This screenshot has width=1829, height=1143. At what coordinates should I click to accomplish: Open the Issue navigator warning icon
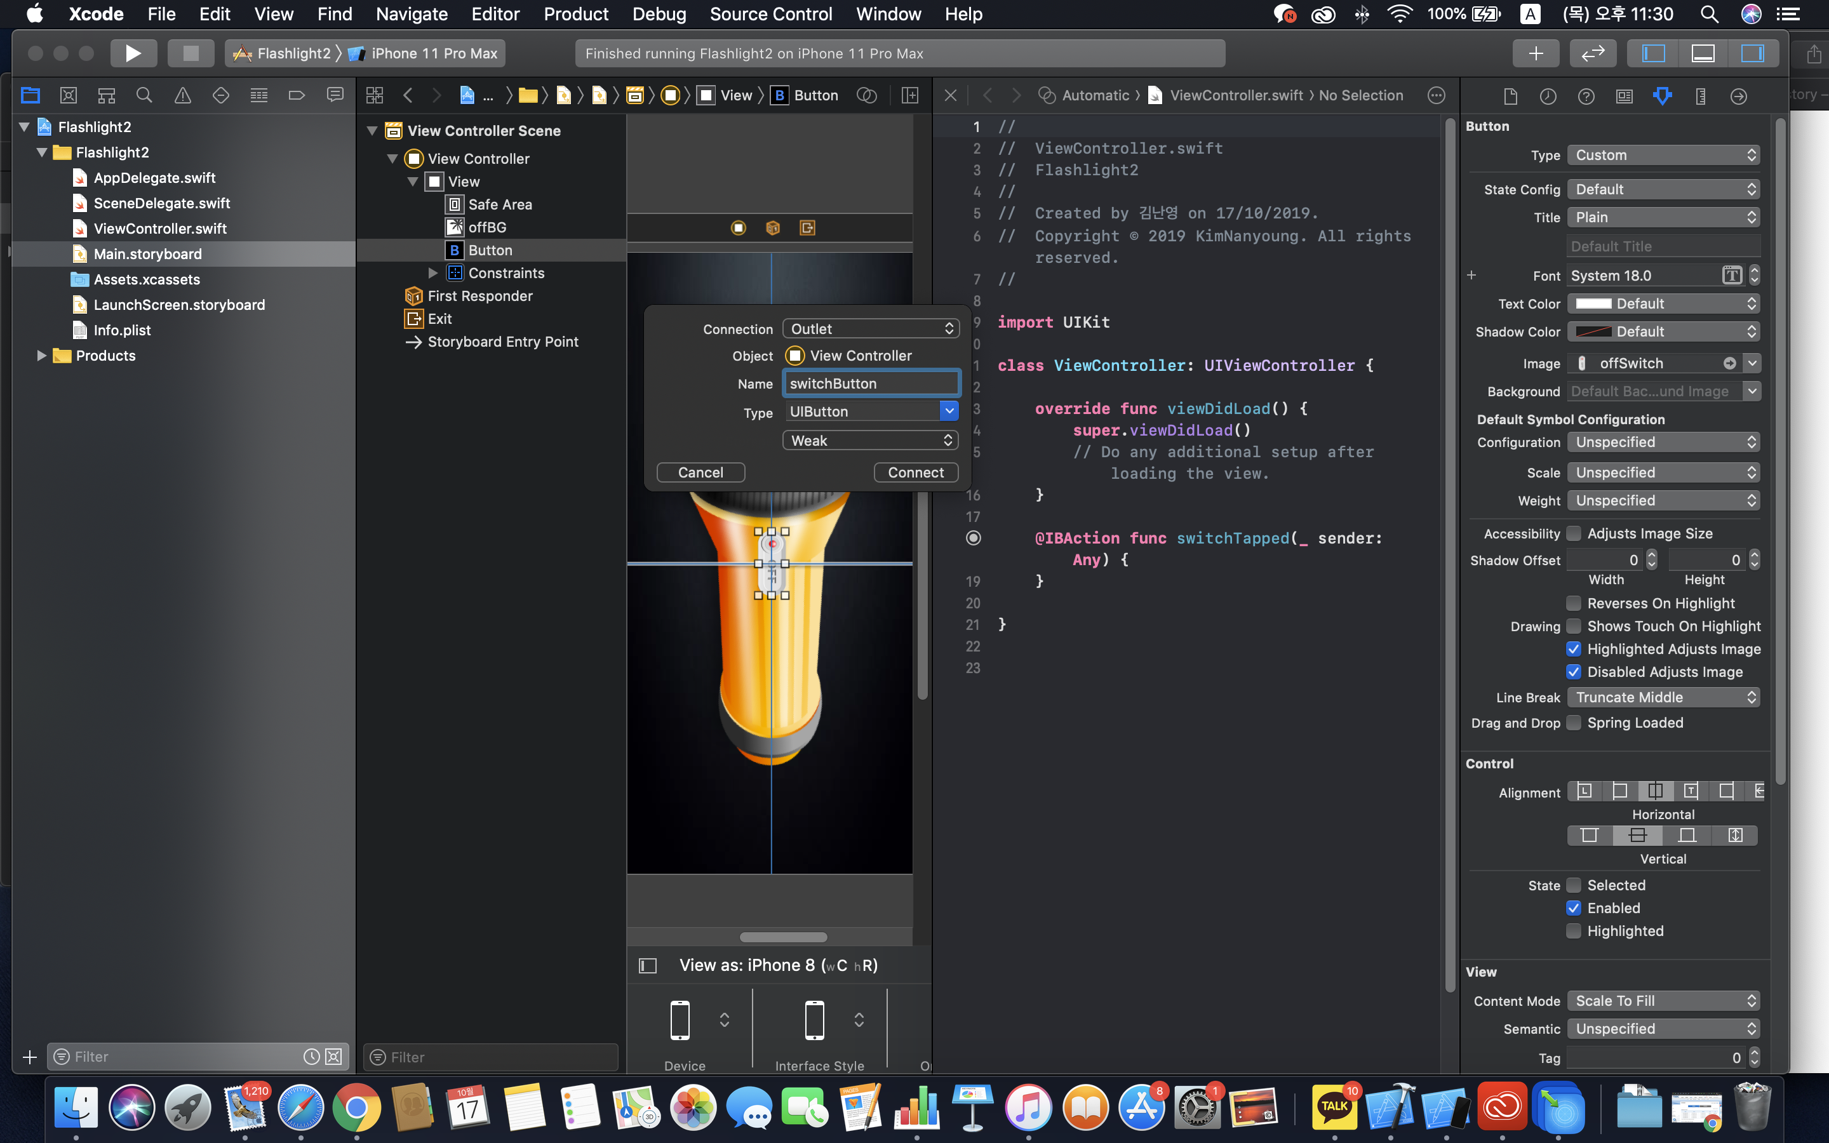pos(182,95)
